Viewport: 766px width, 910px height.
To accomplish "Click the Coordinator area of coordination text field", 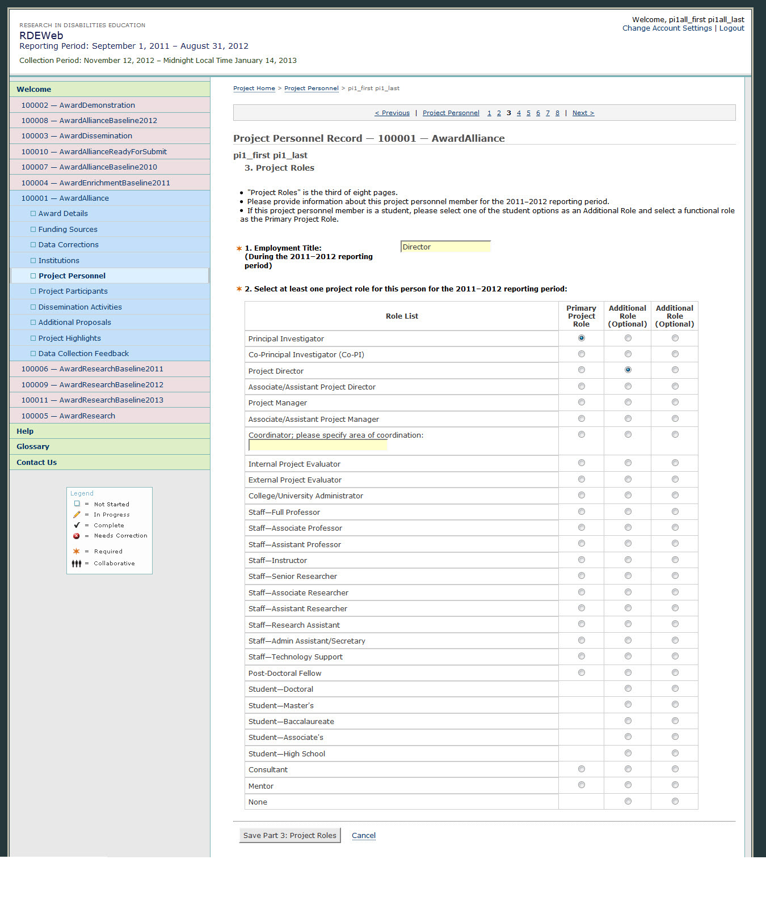I will (x=318, y=446).
